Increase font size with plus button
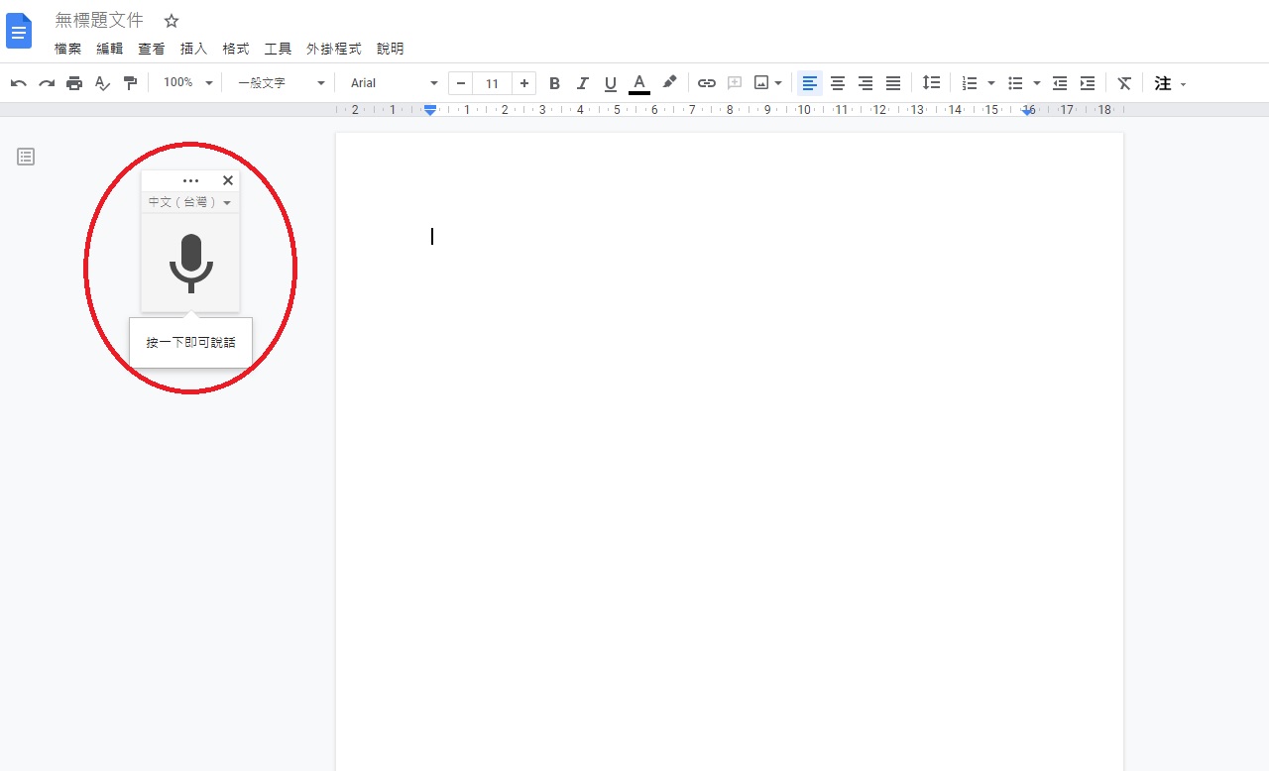 (x=524, y=83)
